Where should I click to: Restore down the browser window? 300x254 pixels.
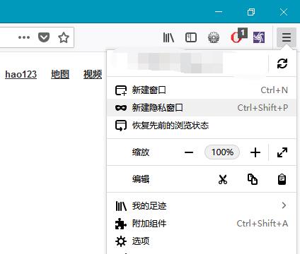click(251, 12)
